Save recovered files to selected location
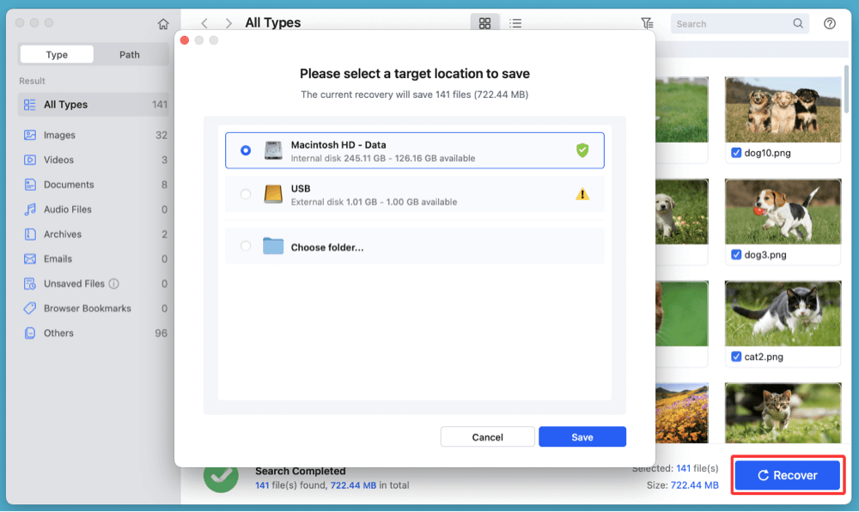859x512 pixels. coord(582,436)
